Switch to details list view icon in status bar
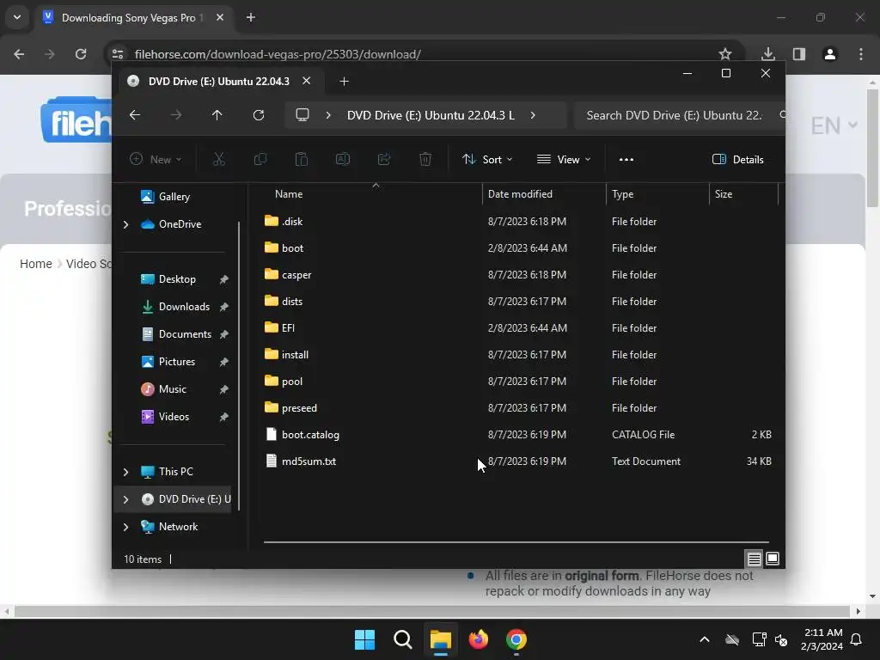This screenshot has height=660, width=880. tap(754, 559)
